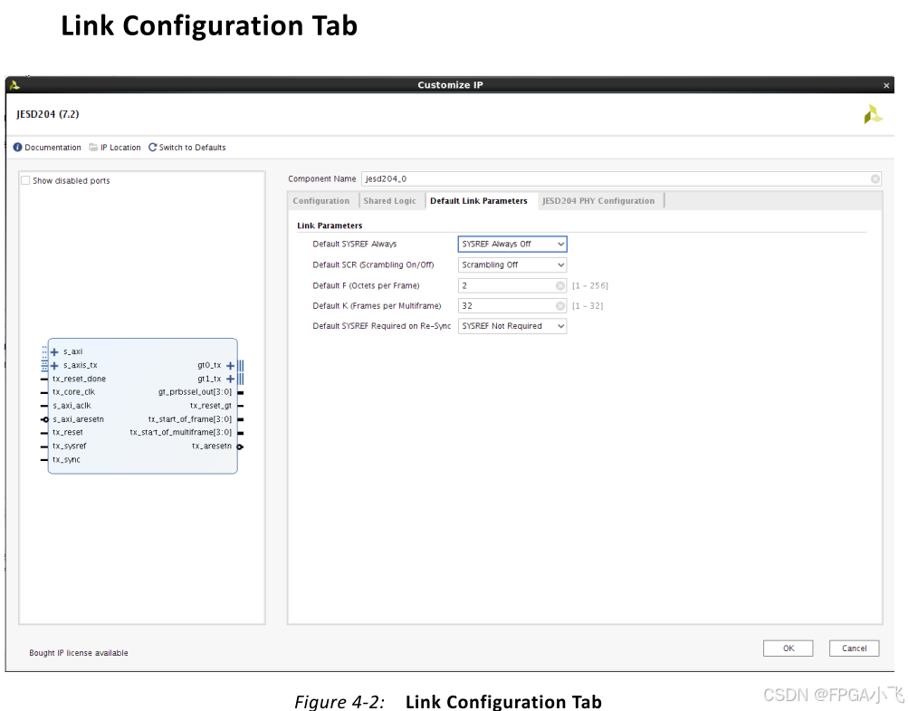908x711 pixels.
Task: Enable Show disabled ports checkbox
Action: click(25, 180)
